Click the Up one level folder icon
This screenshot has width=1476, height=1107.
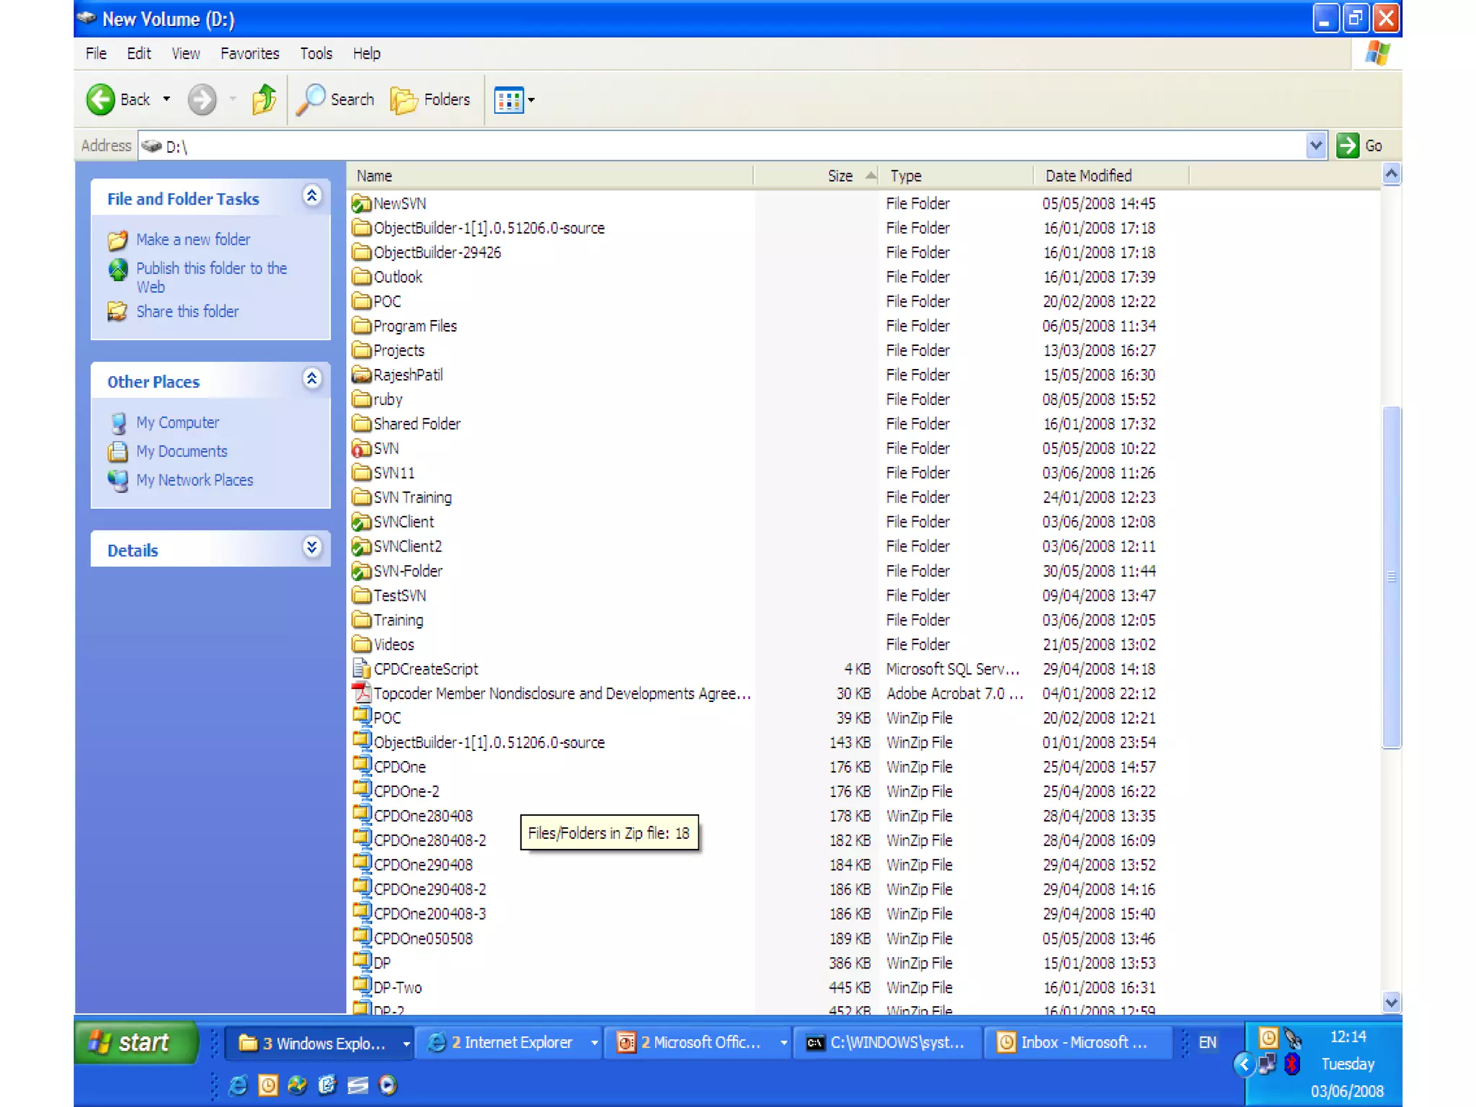click(x=264, y=99)
